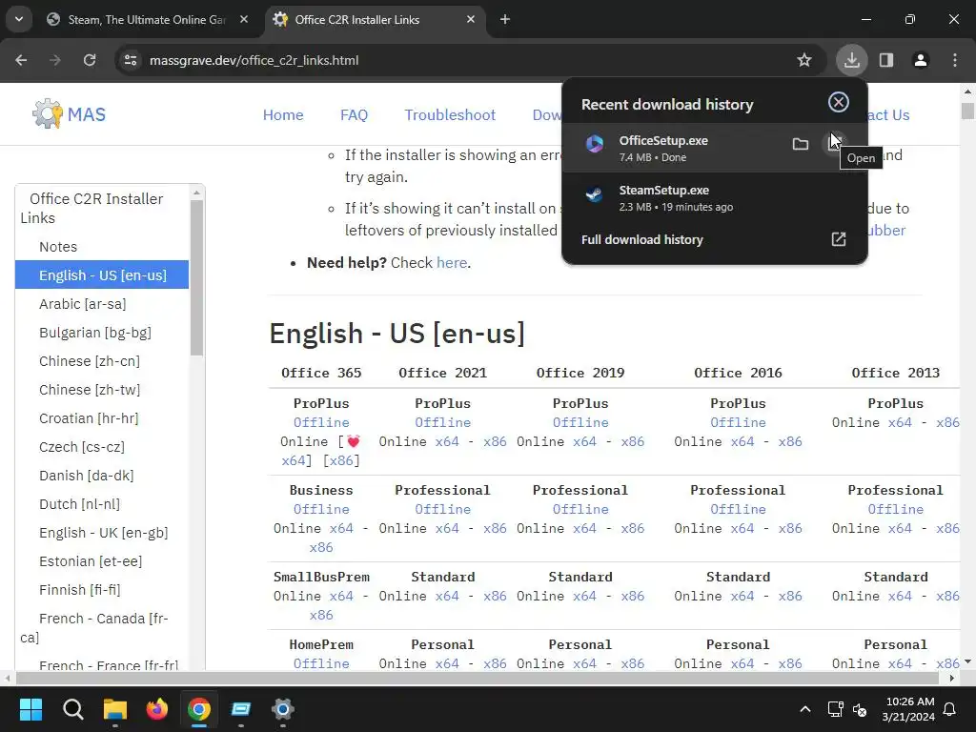
Task: Switch to the Steam tab
Action: coord(146,20)
